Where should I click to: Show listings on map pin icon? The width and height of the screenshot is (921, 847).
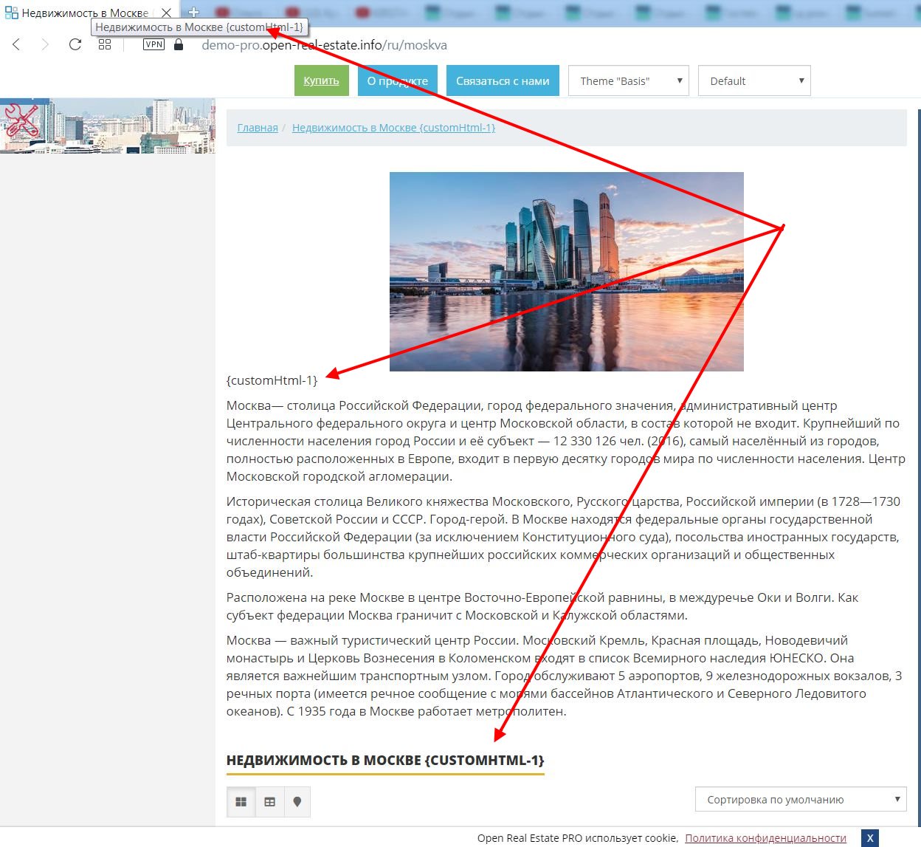(297, 802)
